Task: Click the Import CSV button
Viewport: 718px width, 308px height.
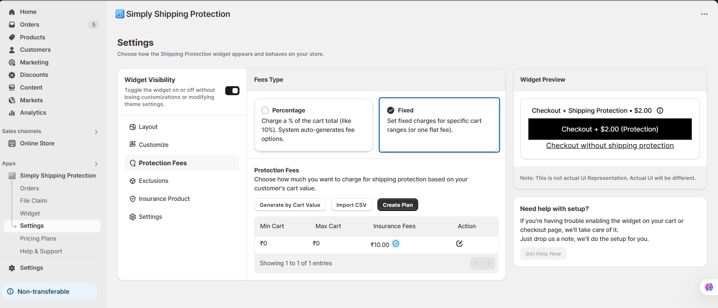Action: (x=351, y=205)
